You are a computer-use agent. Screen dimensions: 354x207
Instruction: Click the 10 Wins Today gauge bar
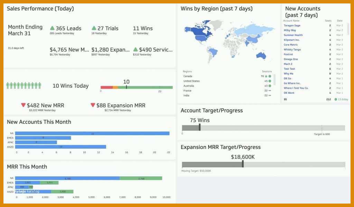click(x=137, y=87)
